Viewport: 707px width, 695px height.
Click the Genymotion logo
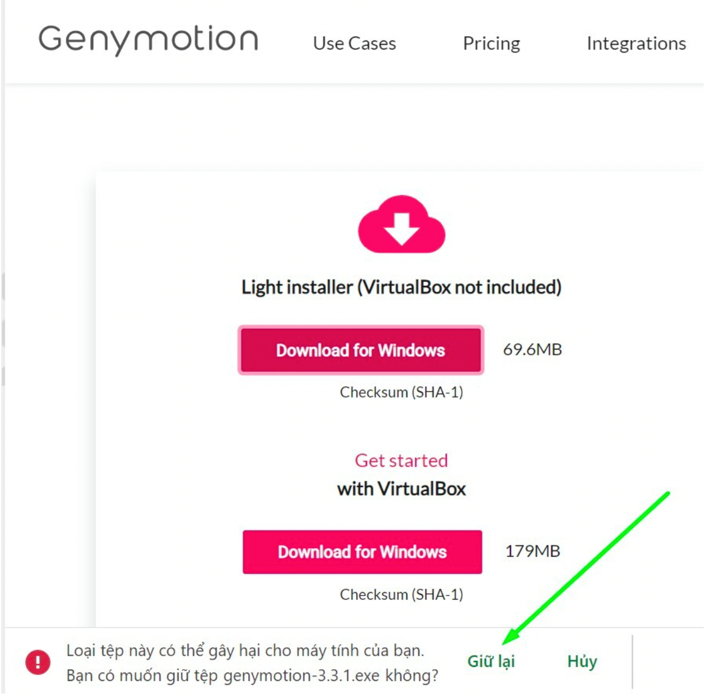[x=149, y=39]
